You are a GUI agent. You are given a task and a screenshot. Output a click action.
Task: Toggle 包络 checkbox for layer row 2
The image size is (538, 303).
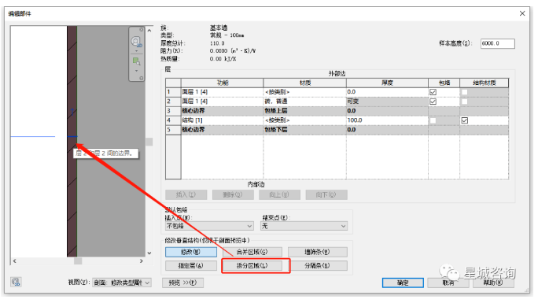(x=433, y=102)
